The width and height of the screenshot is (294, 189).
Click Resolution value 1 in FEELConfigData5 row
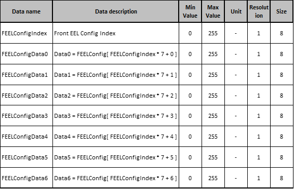(x=259, y=157)
